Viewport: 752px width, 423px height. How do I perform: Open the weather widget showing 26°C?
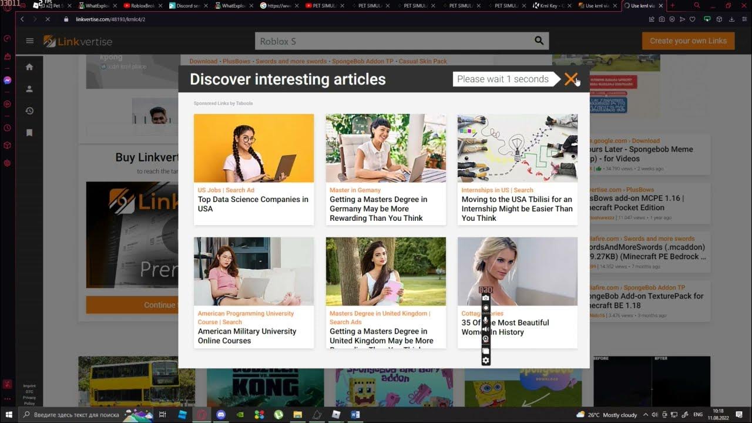(607, 415)
